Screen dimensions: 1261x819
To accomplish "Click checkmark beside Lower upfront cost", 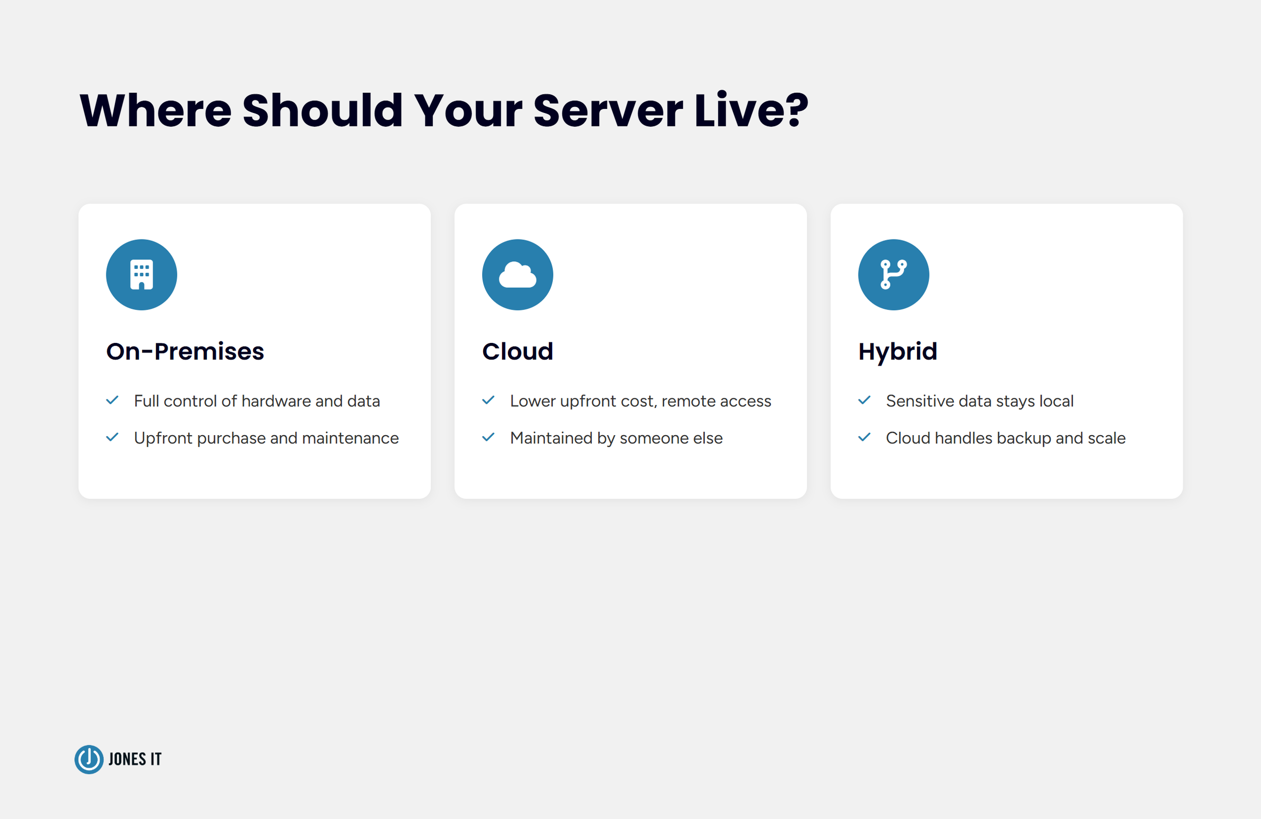I will pyautogui.click(x=488, y=400).
